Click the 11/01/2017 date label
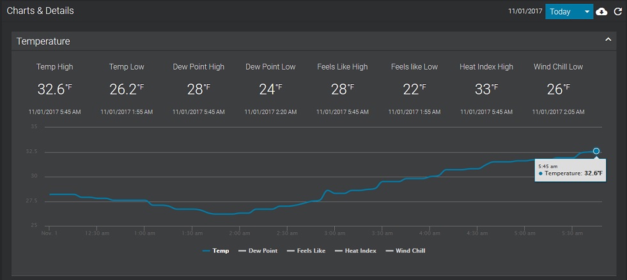Screen dimensions: 627x280 click(525, 11)
